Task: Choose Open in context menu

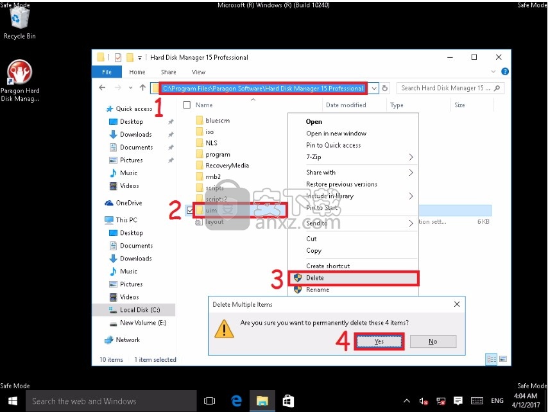Action: click(x=353, y=121)
